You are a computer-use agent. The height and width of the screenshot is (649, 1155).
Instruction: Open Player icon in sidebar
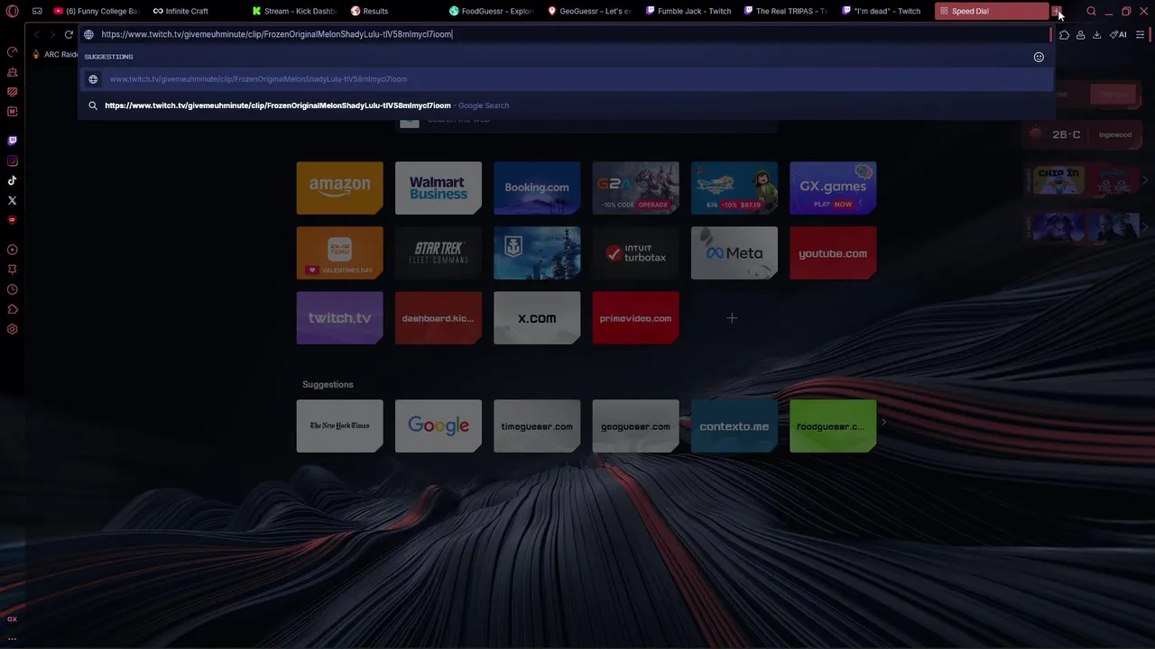[12, 250]
